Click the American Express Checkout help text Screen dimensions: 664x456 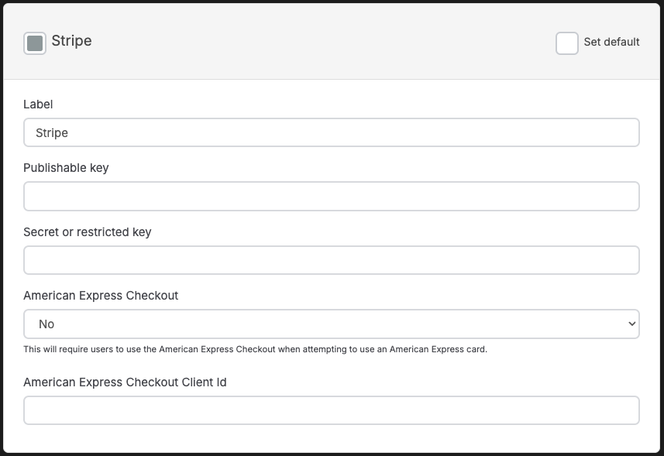click(256, 349)
